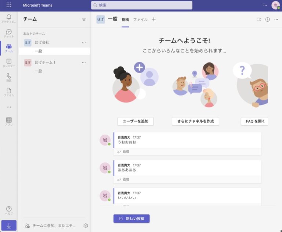Switch to the ファイル (Files) tab
The width and height of the screenshot is (282, 232).
tap(140, 19)
